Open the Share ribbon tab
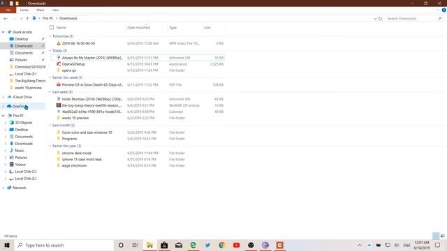 coord(41,10)
